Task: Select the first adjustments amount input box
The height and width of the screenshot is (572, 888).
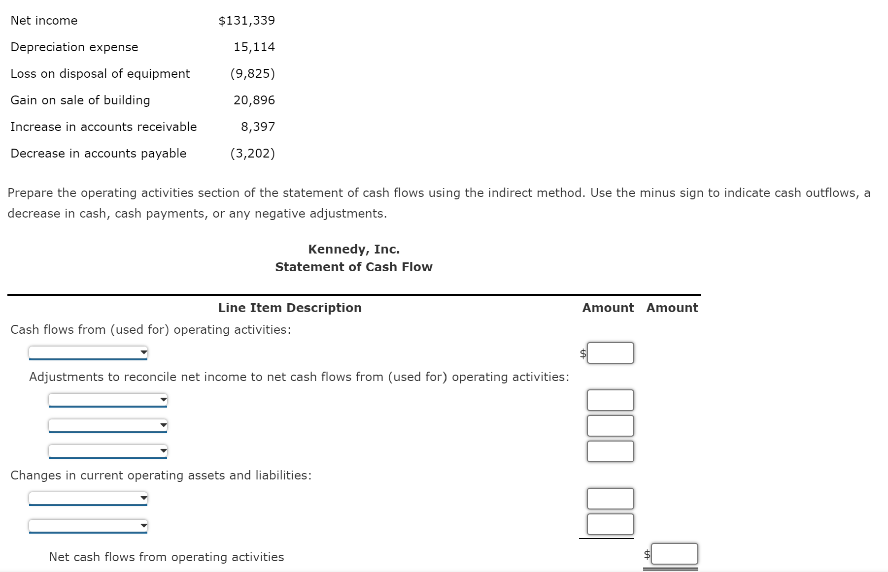Action: point(610,400)
